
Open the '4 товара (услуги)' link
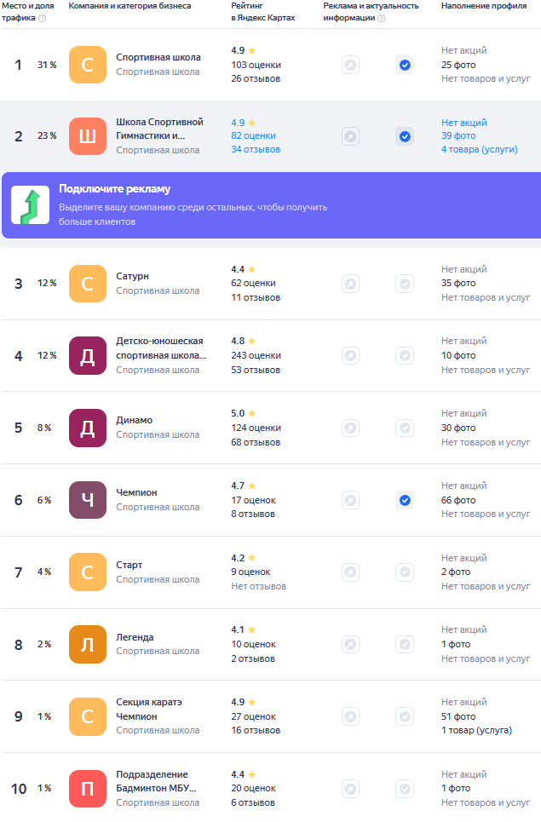pos(479,149)
